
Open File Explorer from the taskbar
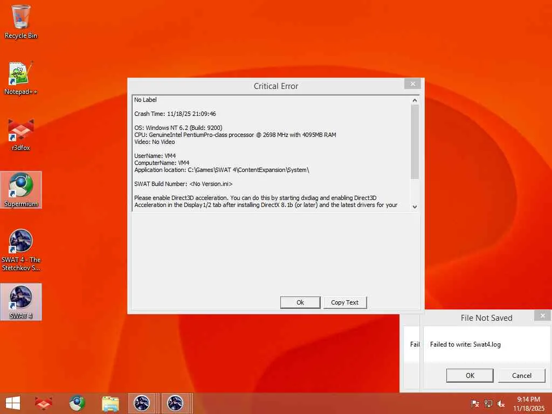pos(110,403)
